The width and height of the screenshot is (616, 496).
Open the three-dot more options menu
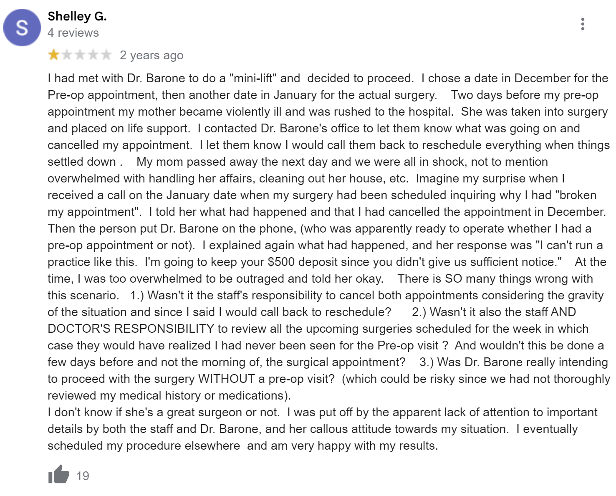(583, 24)
